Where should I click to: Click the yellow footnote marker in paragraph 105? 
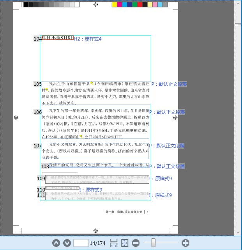[92, 83]
